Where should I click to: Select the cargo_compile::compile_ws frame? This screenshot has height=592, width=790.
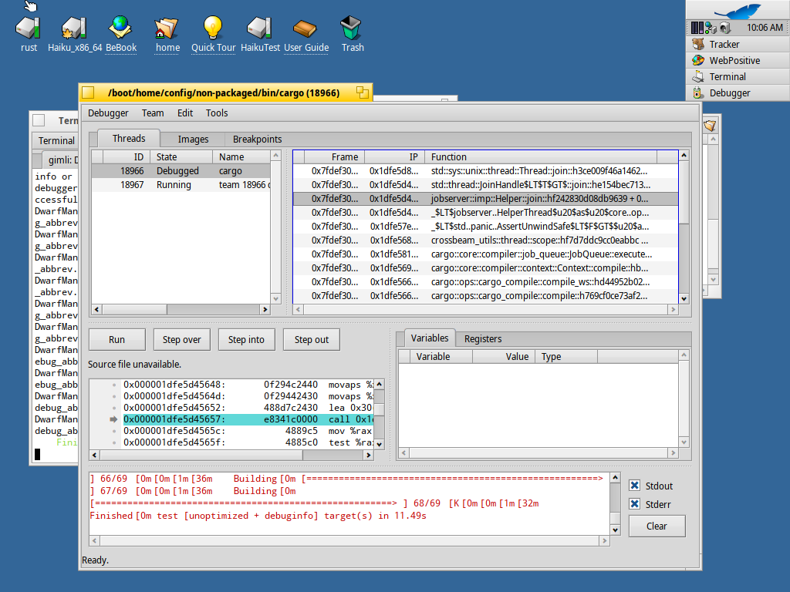tap(485, 281)
